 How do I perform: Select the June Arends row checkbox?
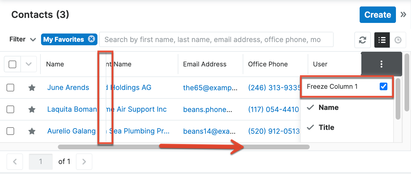[x=10, y=88]
